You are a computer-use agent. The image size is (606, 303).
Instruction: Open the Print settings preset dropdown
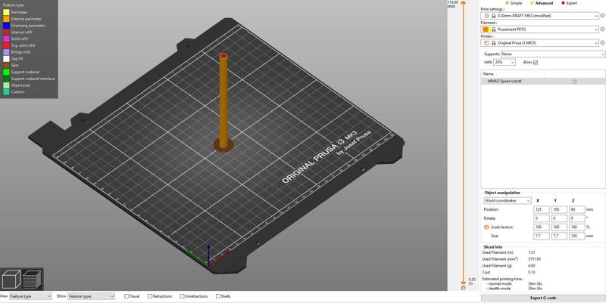539,16
